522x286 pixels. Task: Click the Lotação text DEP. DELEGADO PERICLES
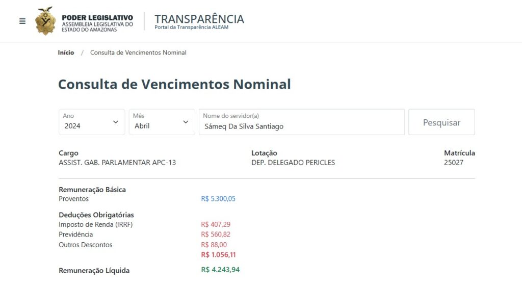[293, 163]
